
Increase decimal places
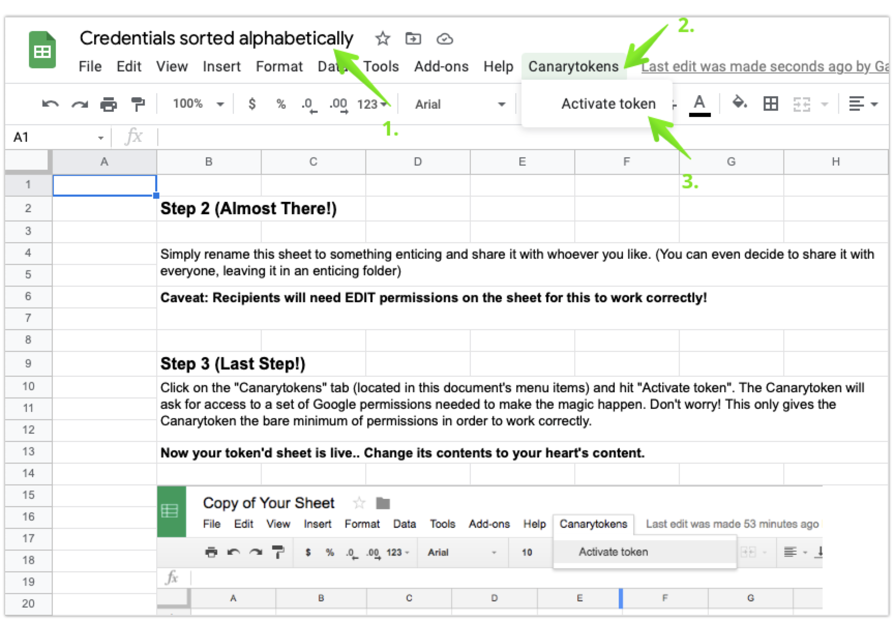pos(339,105)
